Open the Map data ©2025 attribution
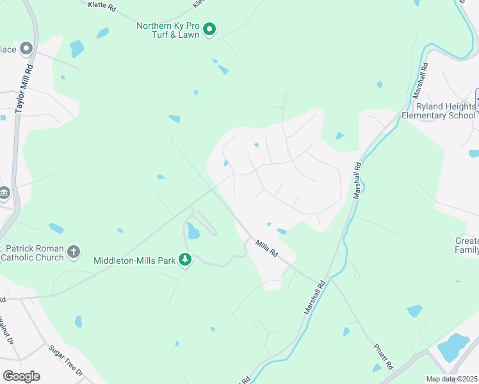The image size is (479, 384). pos(451,379)
